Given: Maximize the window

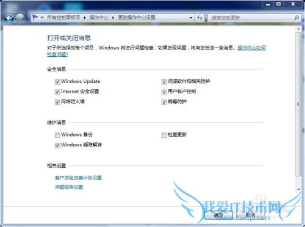Looking at the screenshot, I should pyautogui.click(x=278, y=4).
